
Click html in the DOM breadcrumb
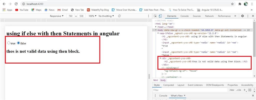coord(155,80)
